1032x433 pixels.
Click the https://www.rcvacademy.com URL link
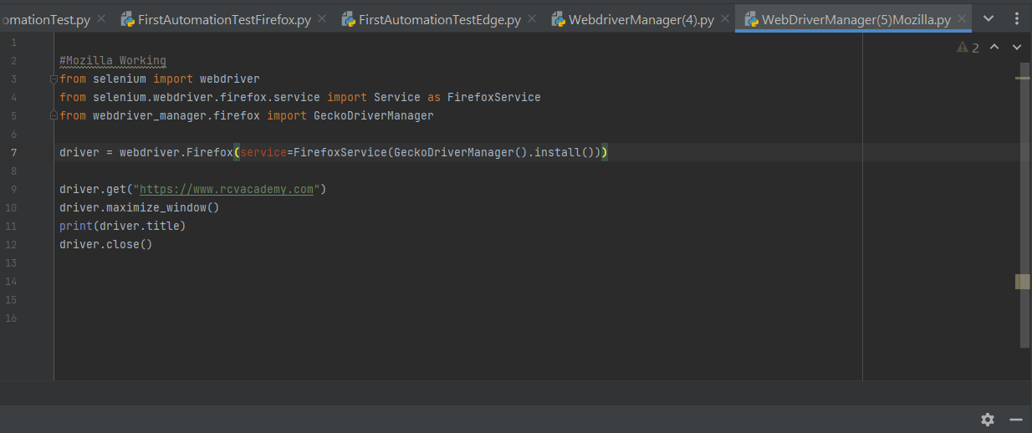point(227,189)
